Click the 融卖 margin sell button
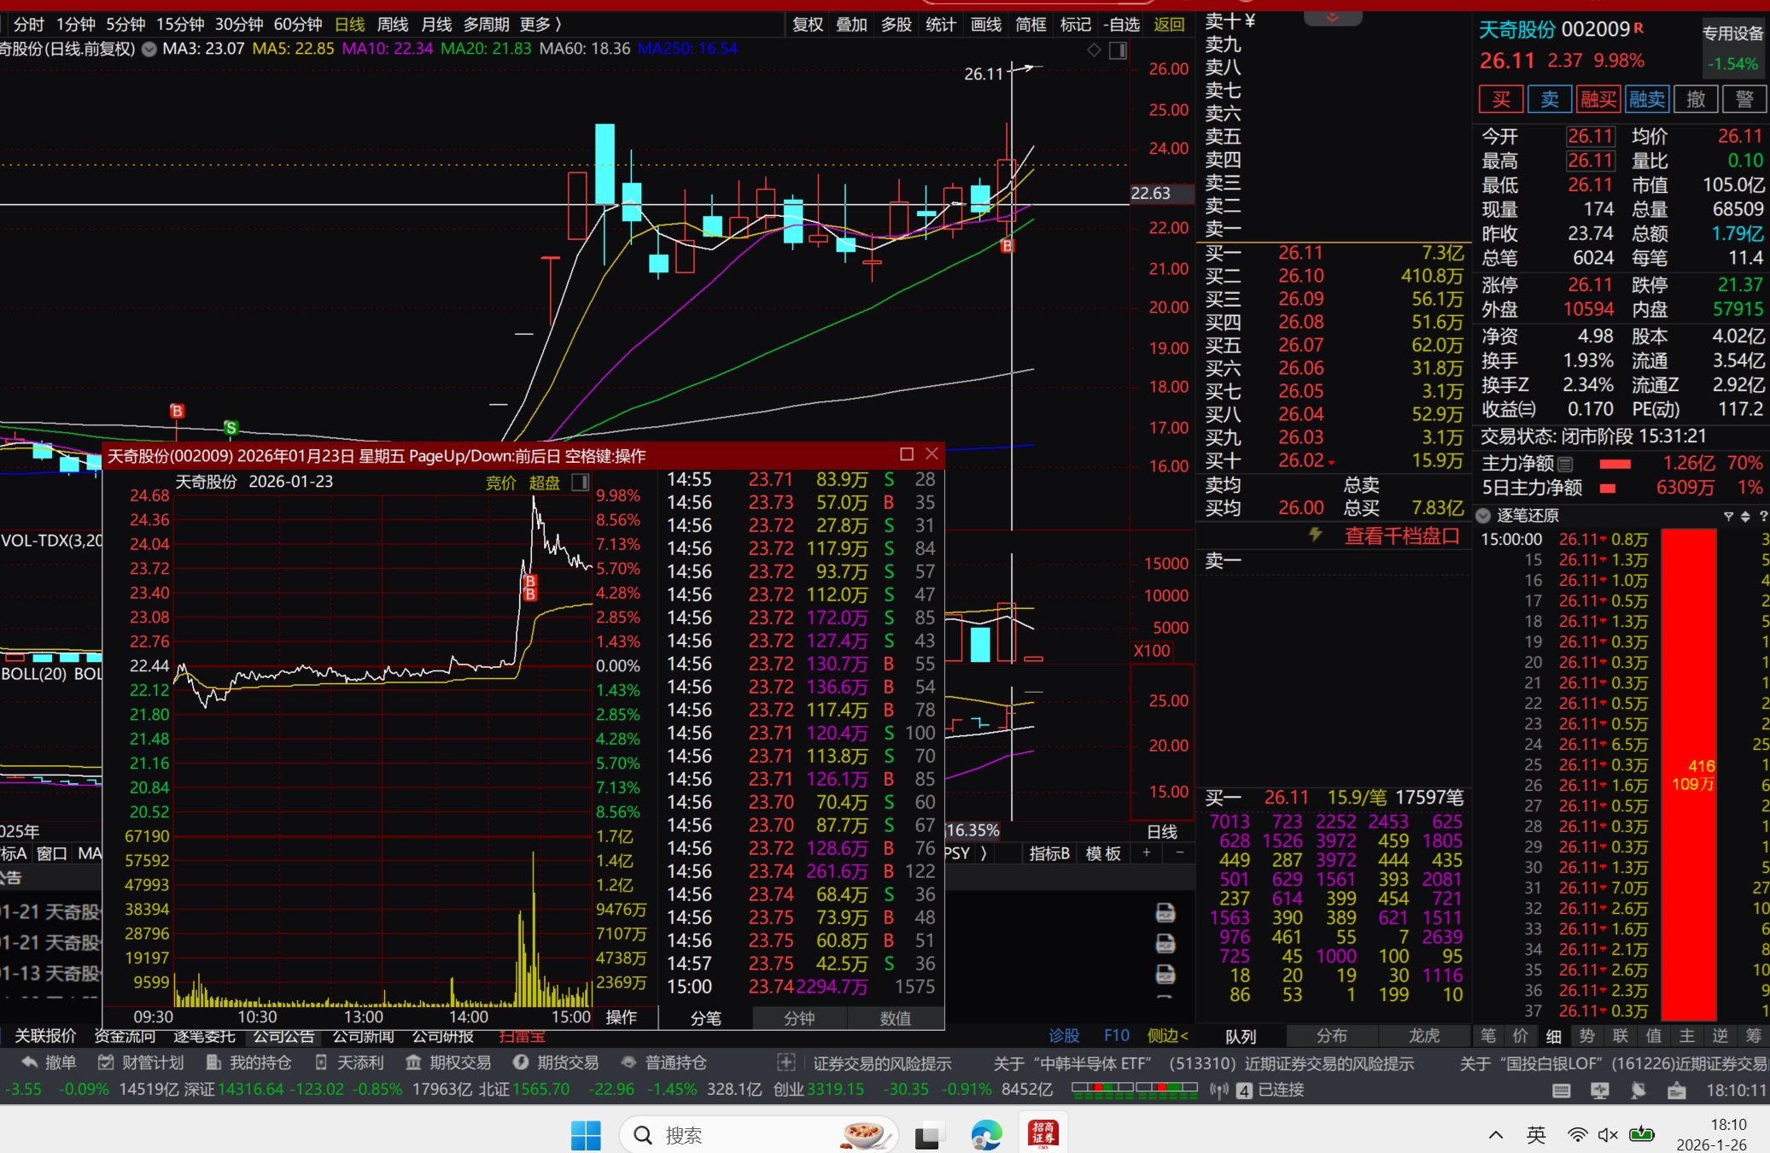Viewport: 1770px width, 1153px height. click(x=1646, y=99)
